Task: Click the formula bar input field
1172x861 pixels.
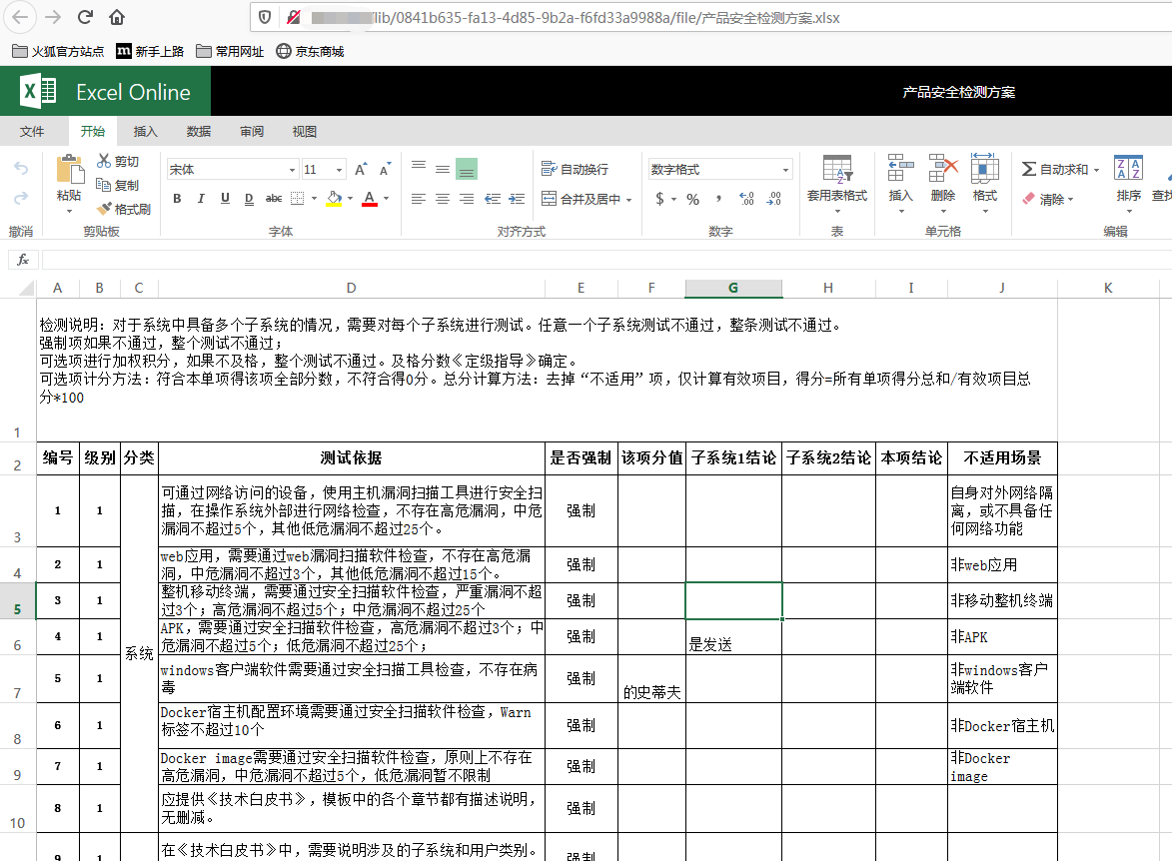Action: 599,260
